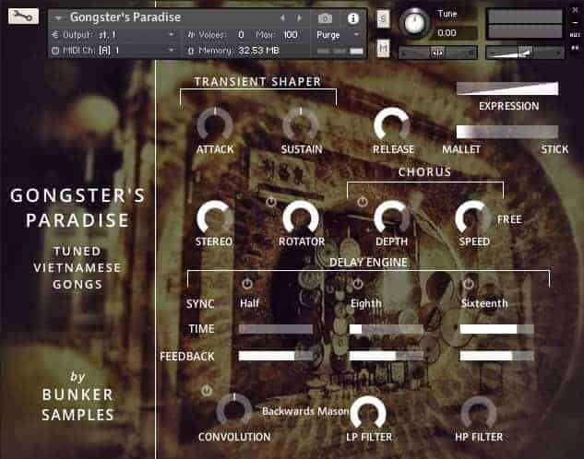Close the instrument with X
584x459 pixels.
tap(575, 10)
